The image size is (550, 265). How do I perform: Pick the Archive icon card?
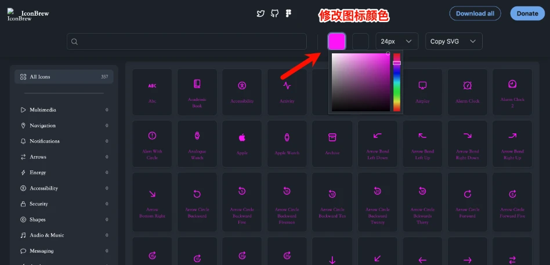(x=332, y=144)
